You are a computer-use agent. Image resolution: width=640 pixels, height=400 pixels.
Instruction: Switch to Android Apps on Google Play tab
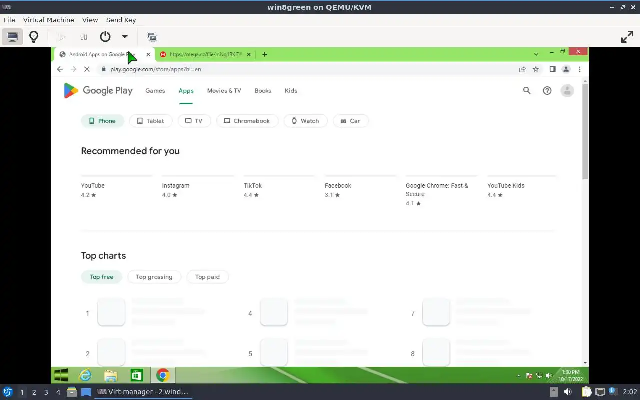click(x=102, y=54)
